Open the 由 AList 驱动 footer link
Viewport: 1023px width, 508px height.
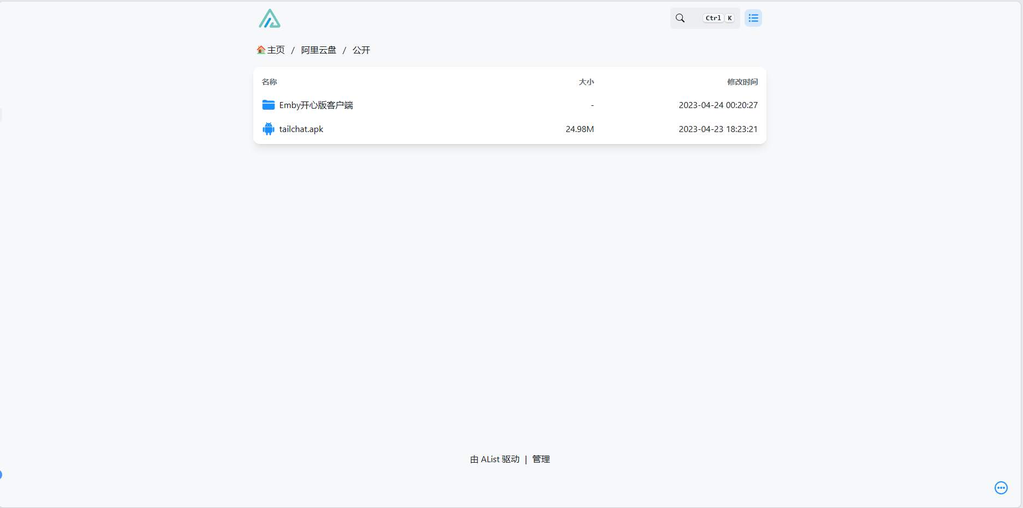[495, 459]
